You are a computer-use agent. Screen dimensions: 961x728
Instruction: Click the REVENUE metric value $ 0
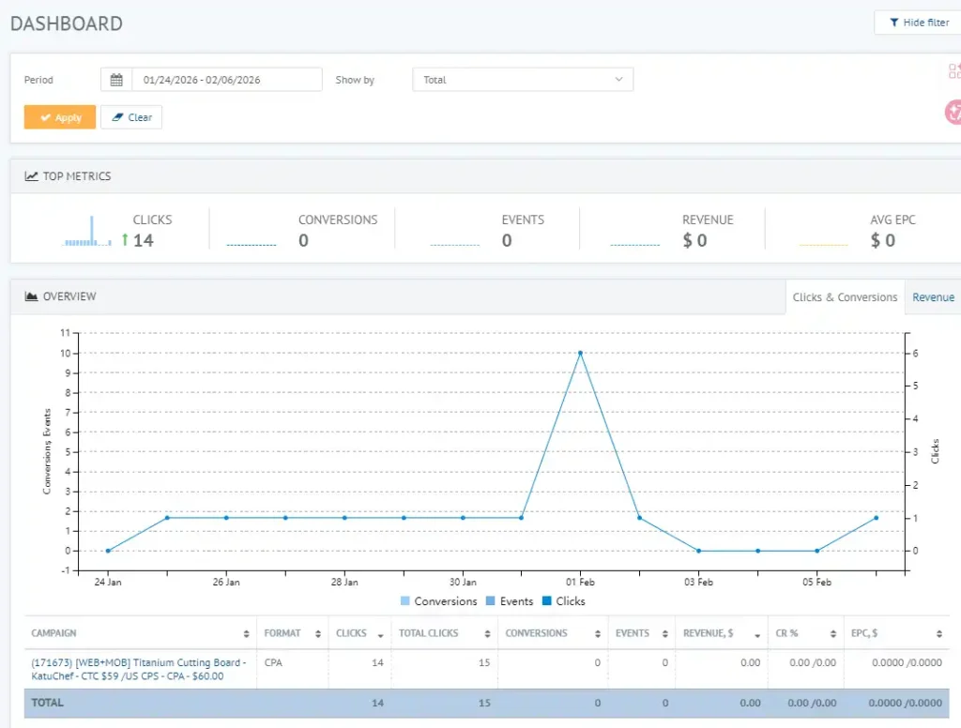[x=695, y=240]
